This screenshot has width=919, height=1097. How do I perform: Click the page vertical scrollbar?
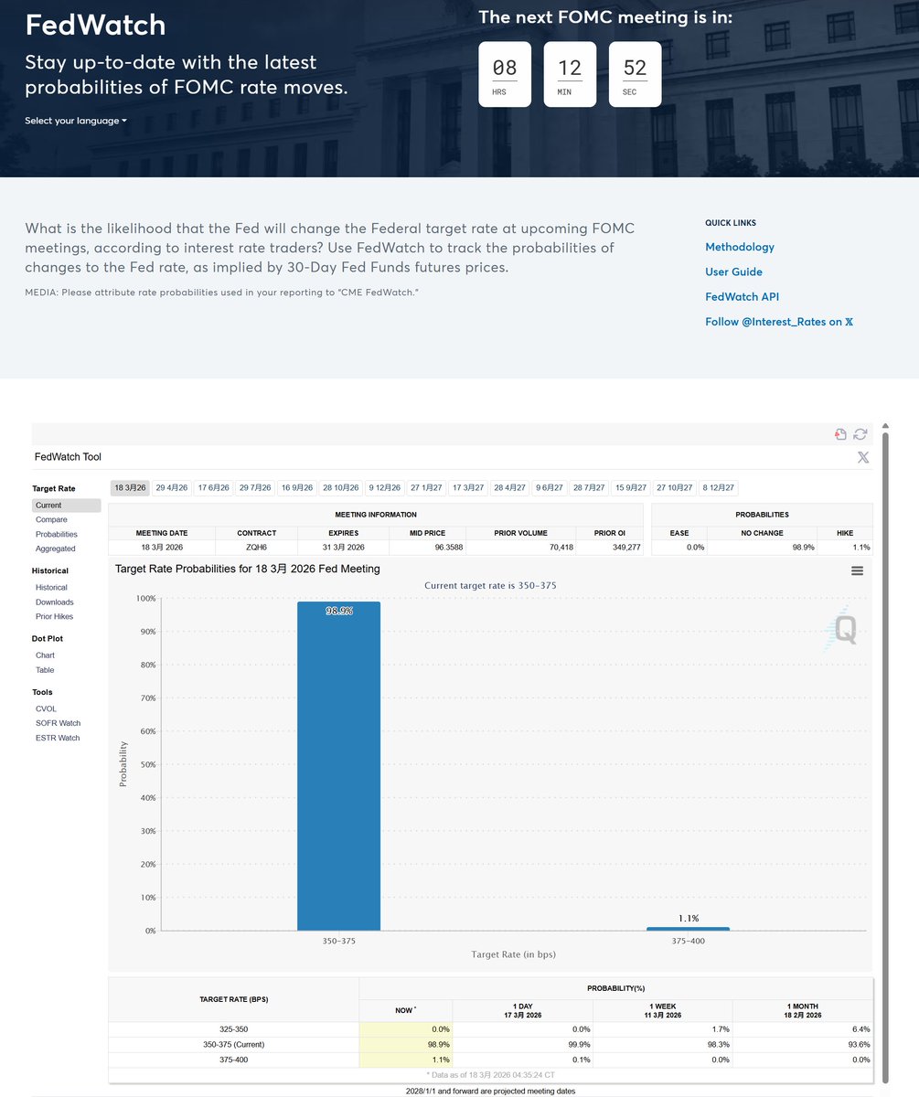885,759
